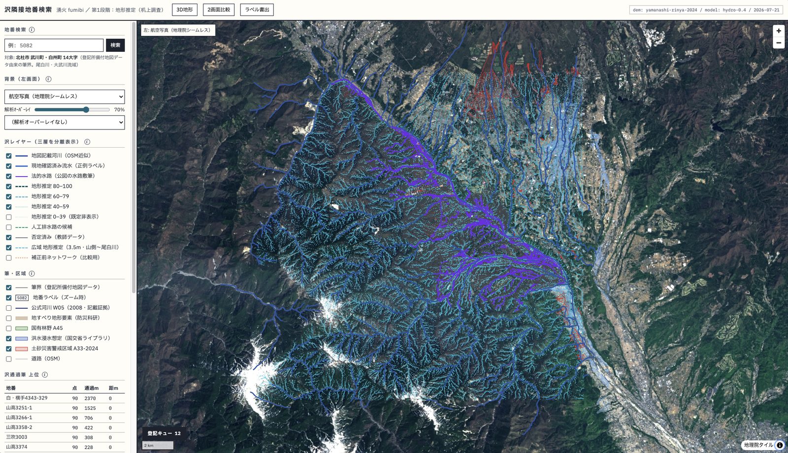The width and height of the screenshot is (788, 453).
Task: Zoom in with the map plus button
Action: (x=779, y=31)
